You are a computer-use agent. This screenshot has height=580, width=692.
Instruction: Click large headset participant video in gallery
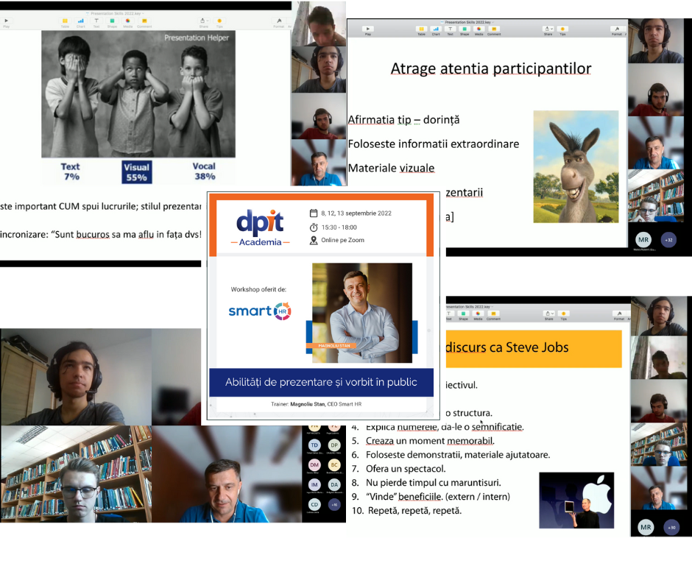point(76,377)
